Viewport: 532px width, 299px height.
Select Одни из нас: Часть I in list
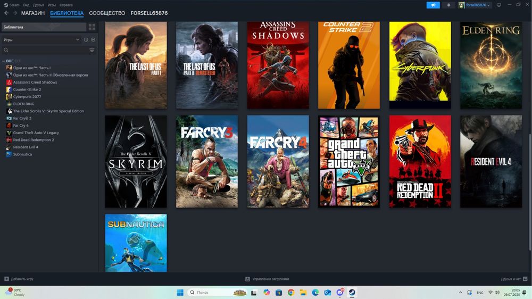(x=31, y=68)
